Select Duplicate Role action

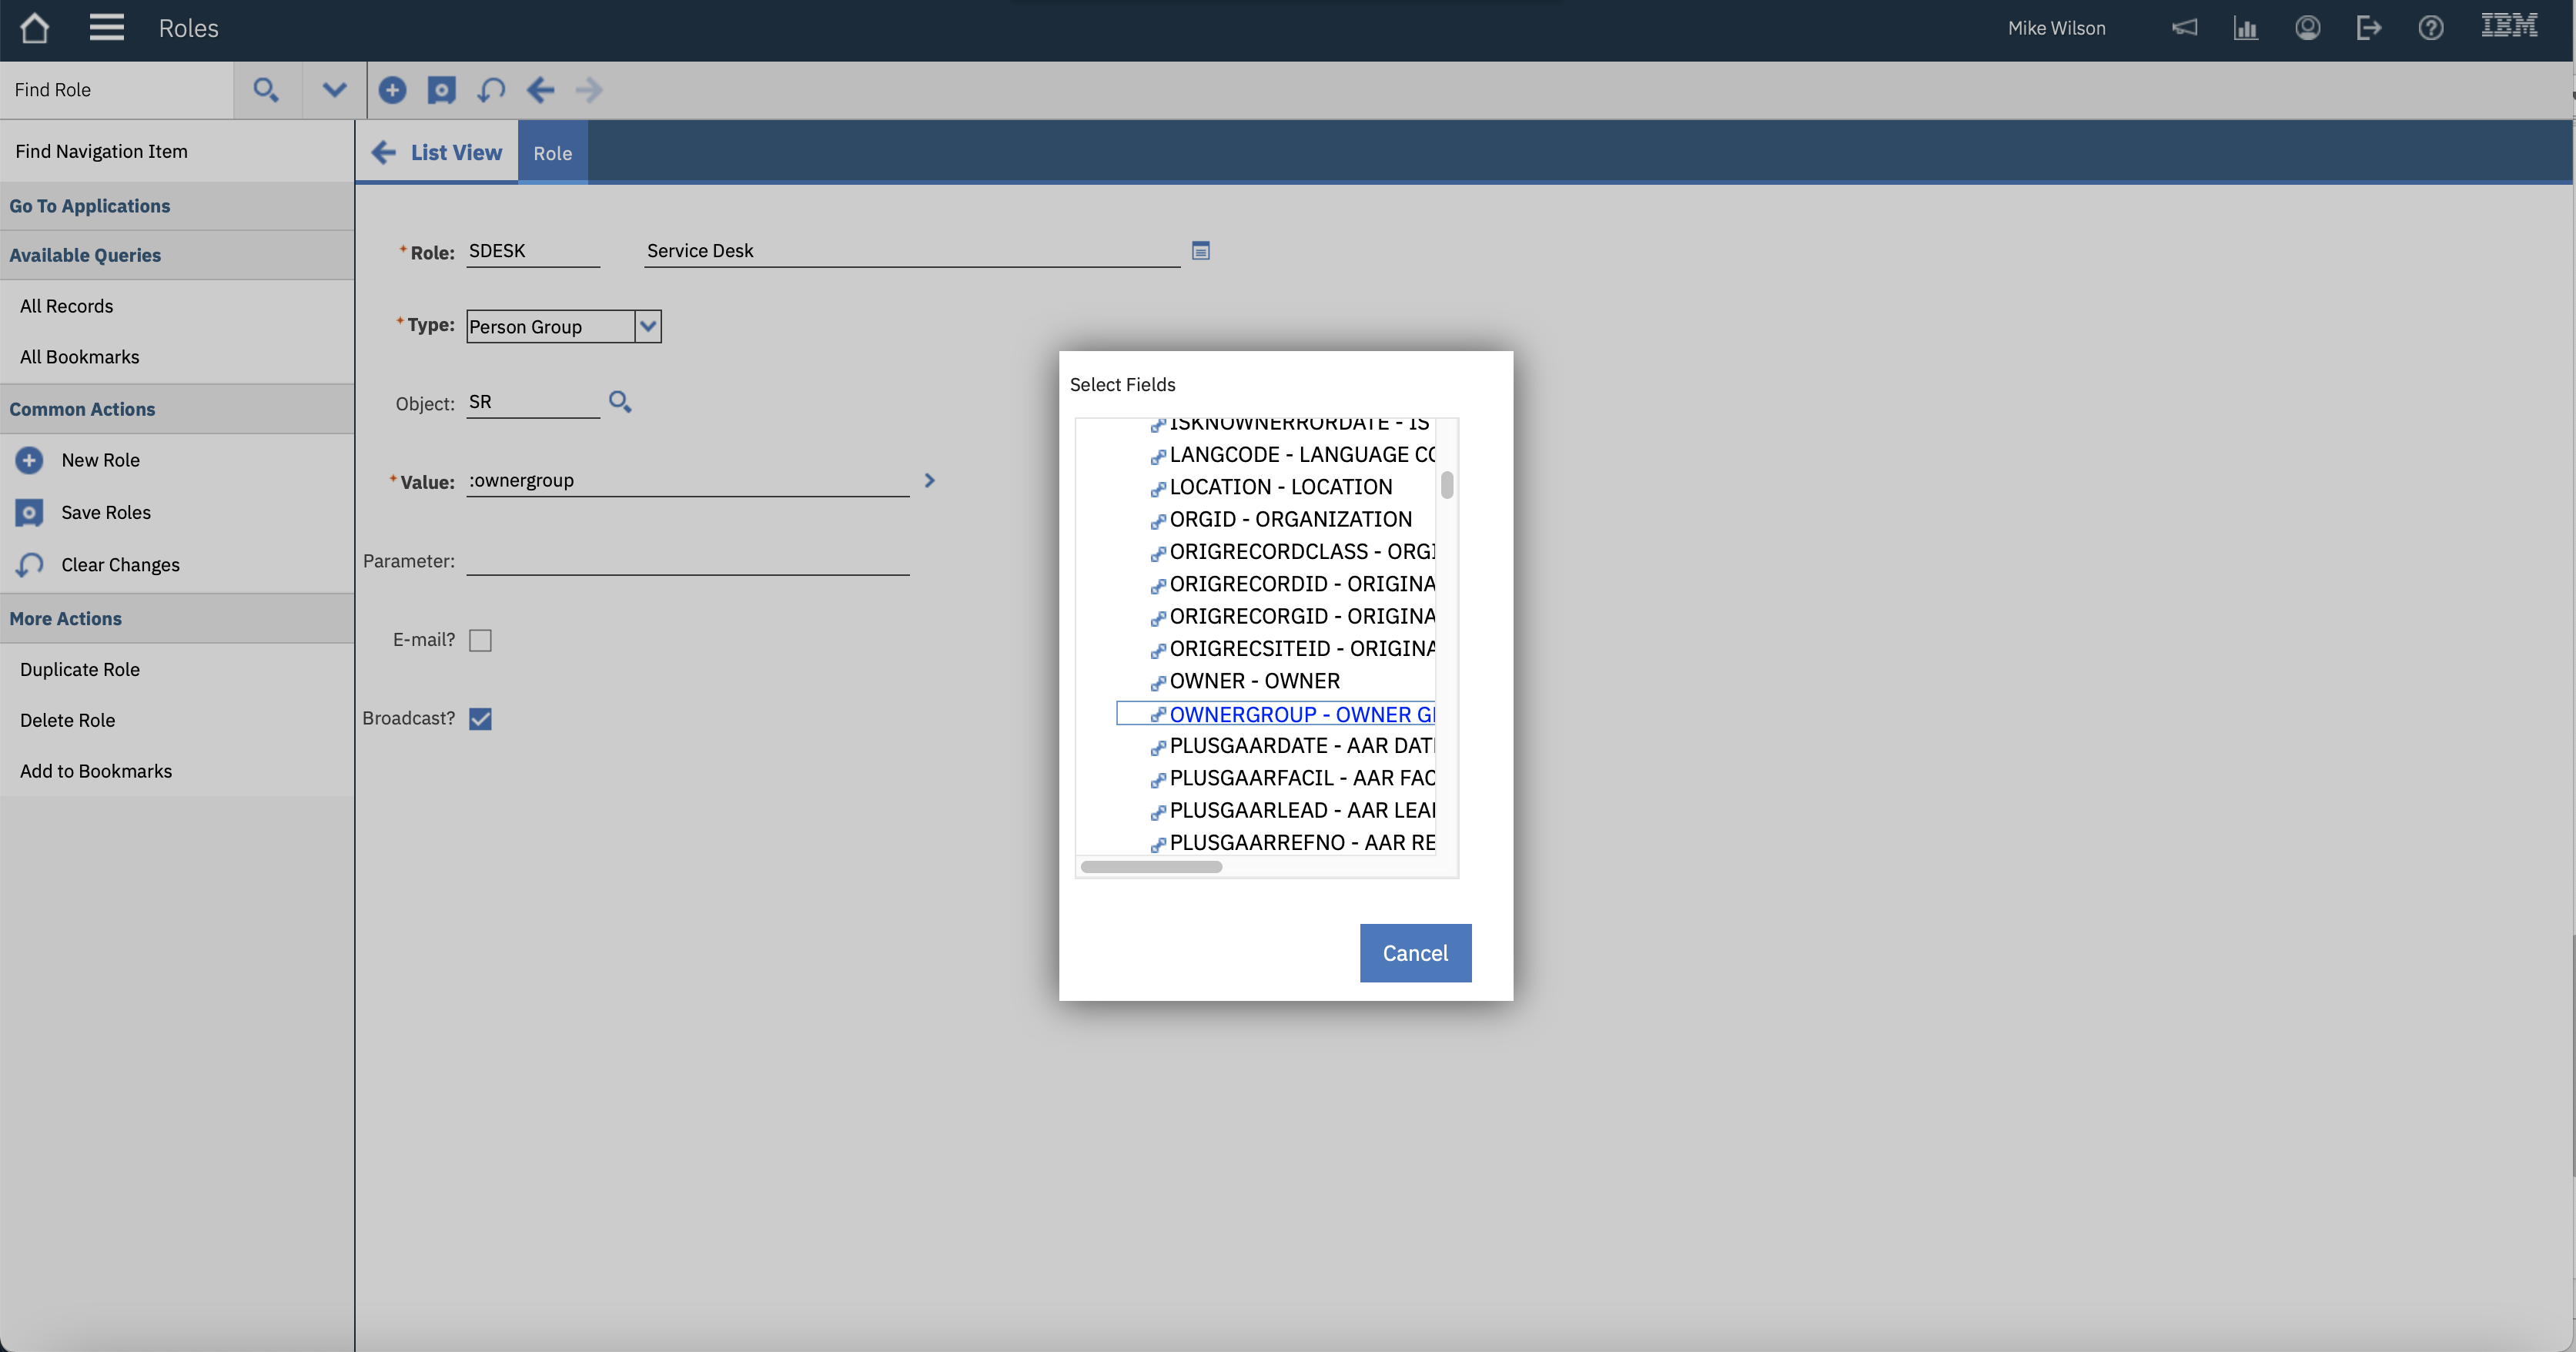(x=80, y=669)
